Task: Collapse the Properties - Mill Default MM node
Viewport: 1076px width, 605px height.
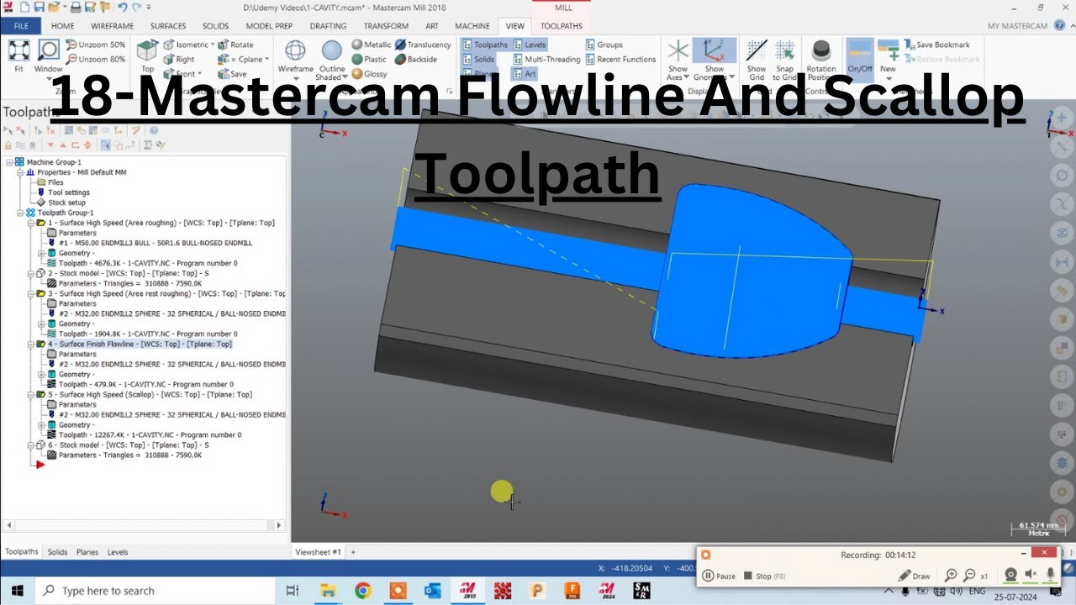Action: click(x=19, y=172)
